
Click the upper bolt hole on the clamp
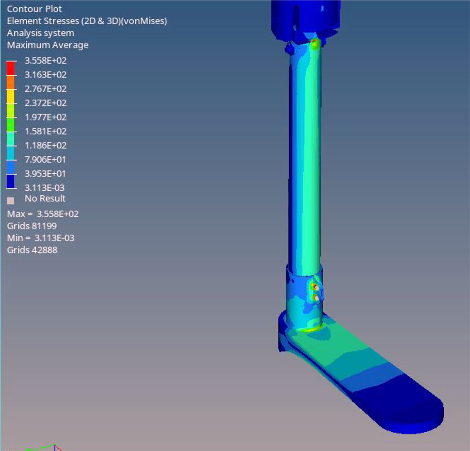[x=315, y=287]
